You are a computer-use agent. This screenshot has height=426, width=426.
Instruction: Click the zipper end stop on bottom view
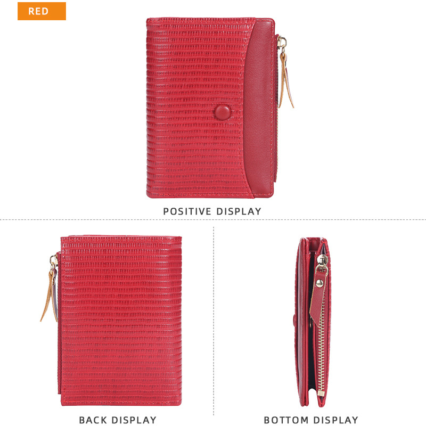point(321,393)
